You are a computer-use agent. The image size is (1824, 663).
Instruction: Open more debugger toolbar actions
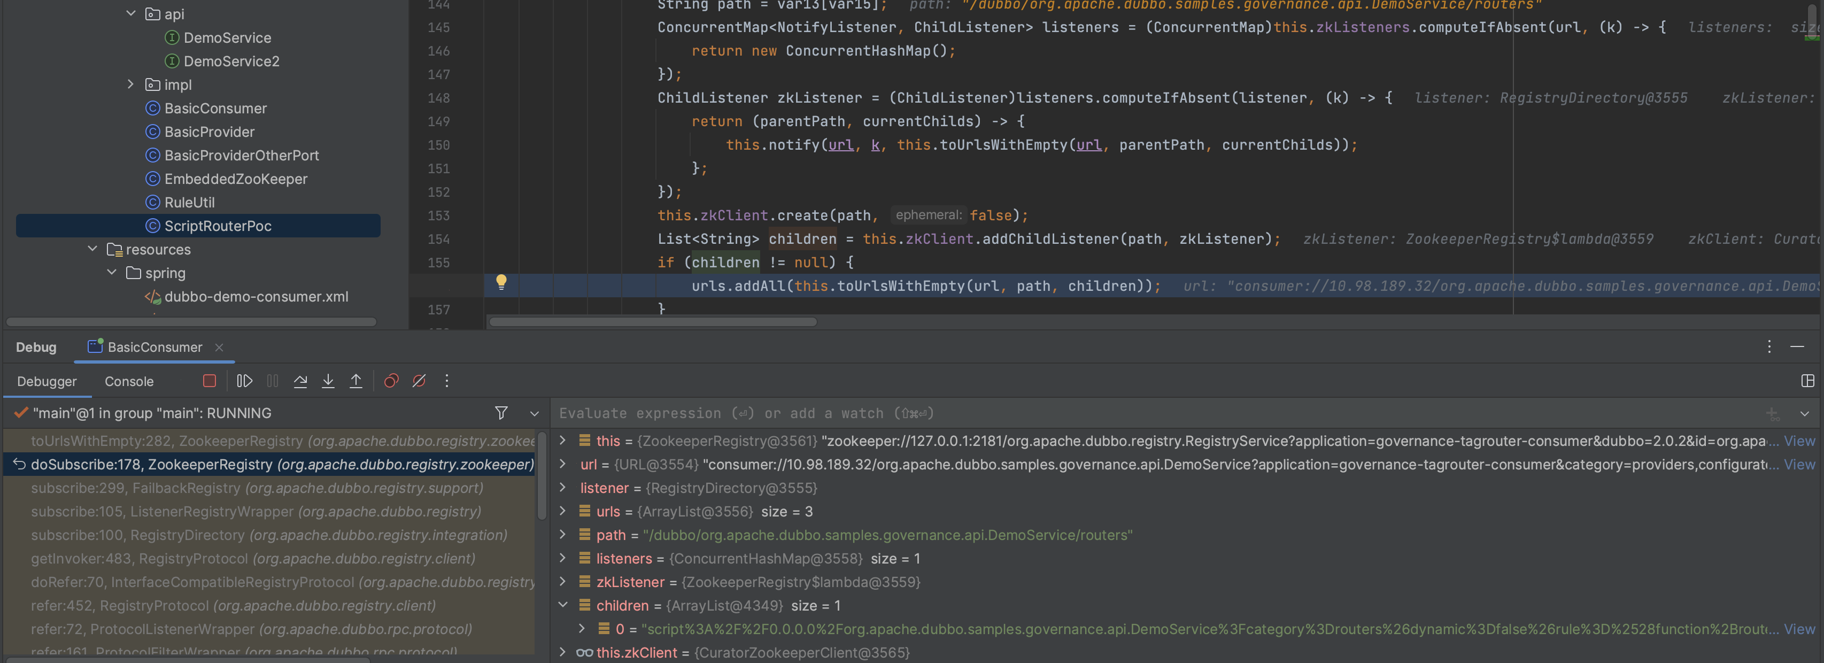click(x=447, y=381)
